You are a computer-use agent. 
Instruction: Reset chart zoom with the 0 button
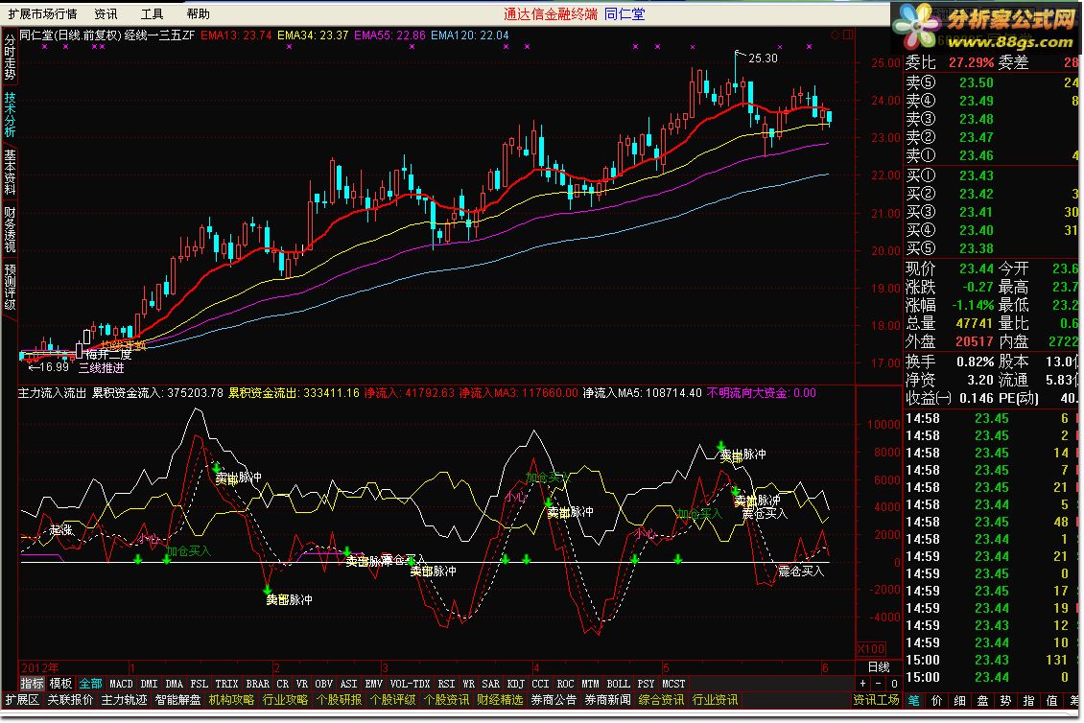[x=893, y=684]
